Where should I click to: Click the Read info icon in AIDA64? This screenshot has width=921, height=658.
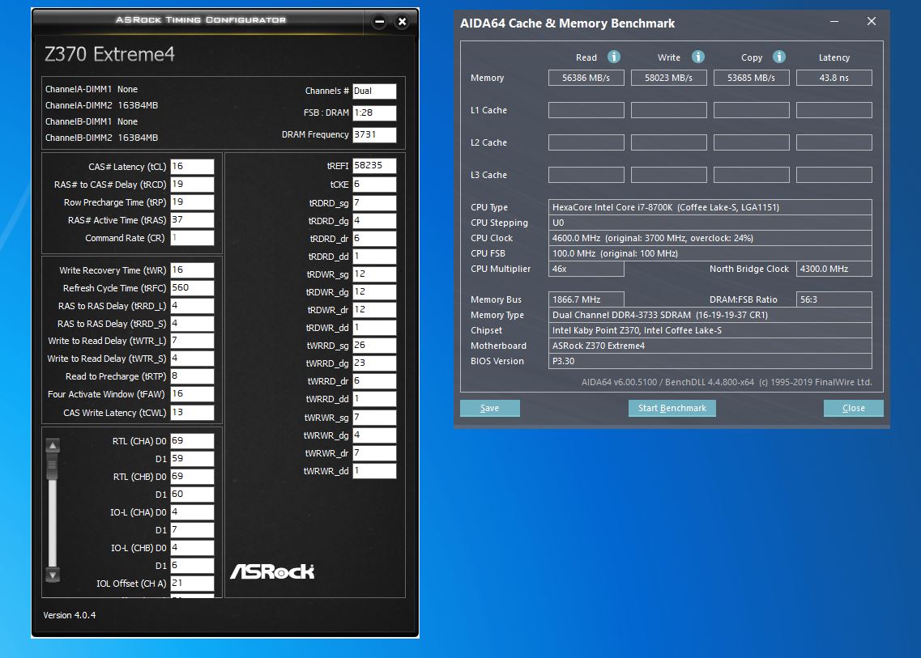tap(613, 57)
